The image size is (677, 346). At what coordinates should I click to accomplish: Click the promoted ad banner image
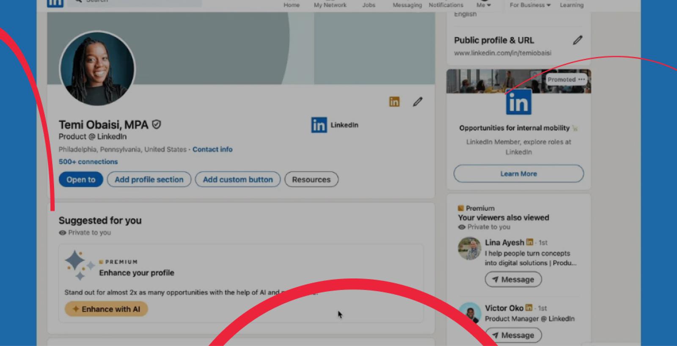pyautogui.click(x=519, y=81)
